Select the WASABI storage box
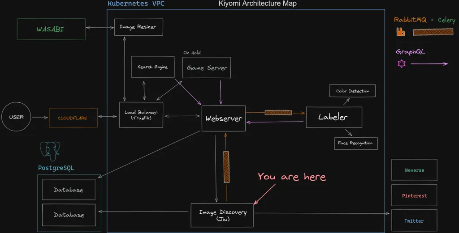 point(51,29)
